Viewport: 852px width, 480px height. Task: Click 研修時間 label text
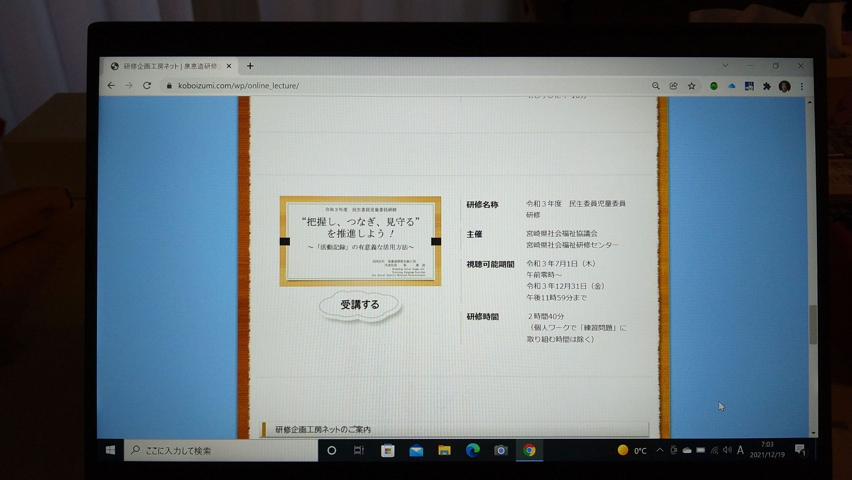pyautogui.click(x=483, y=317)
